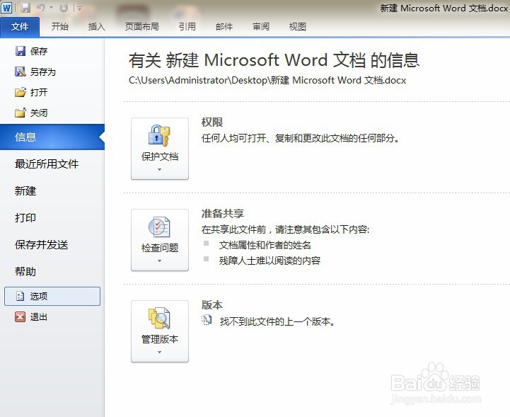Expand the 管理版本 dropdown arrow
This screenshot has height=417, width=510.
pyautogui.click(x=159, y=353)
